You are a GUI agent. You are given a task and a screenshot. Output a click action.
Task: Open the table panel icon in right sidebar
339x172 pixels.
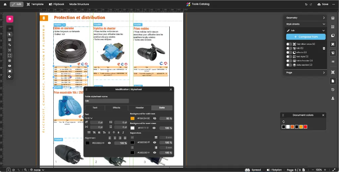point(333,18)
